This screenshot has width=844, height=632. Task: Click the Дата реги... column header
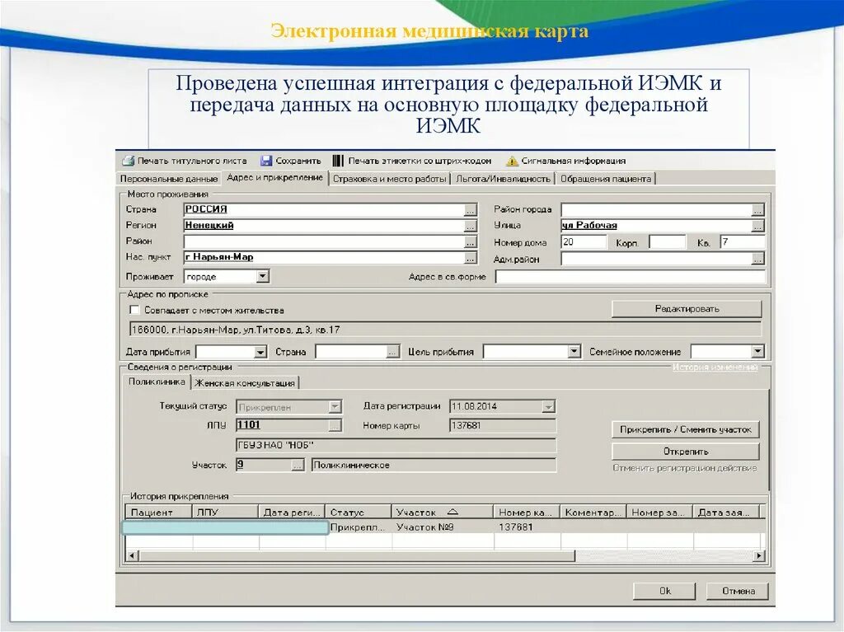pyautogui.click(x=292, y=512)
